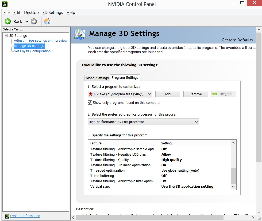This screenshot has height=221, width=262.
Task: Uncheck Show only programs found on this computer
Action: coord(90,102)
